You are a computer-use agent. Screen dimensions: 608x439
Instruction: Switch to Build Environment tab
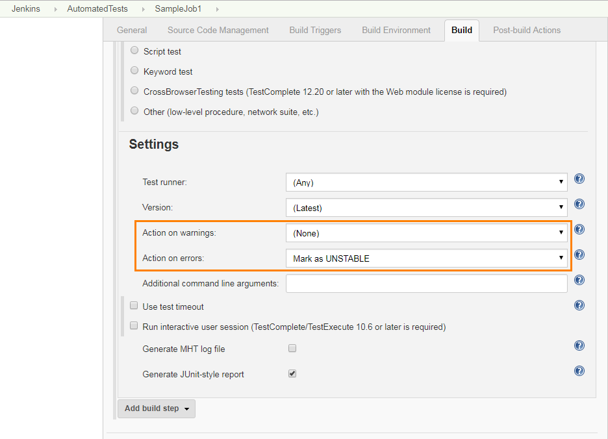pos(396,31)
